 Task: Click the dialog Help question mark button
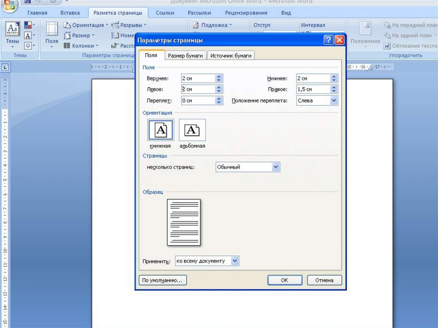pos(328,40)
